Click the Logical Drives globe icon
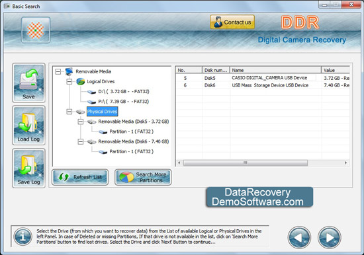Image resolution: width=364 pixels, height=255 pixels. [81, 82]
